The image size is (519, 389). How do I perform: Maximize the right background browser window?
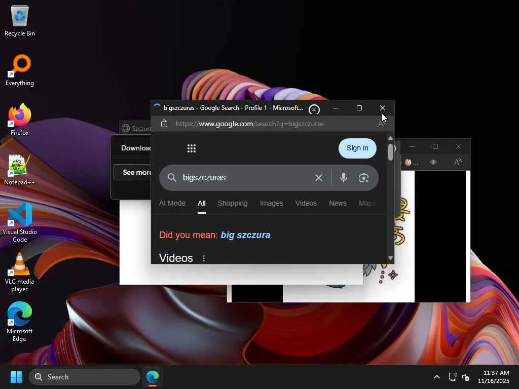pyautogui.click(x=435, y=146)
